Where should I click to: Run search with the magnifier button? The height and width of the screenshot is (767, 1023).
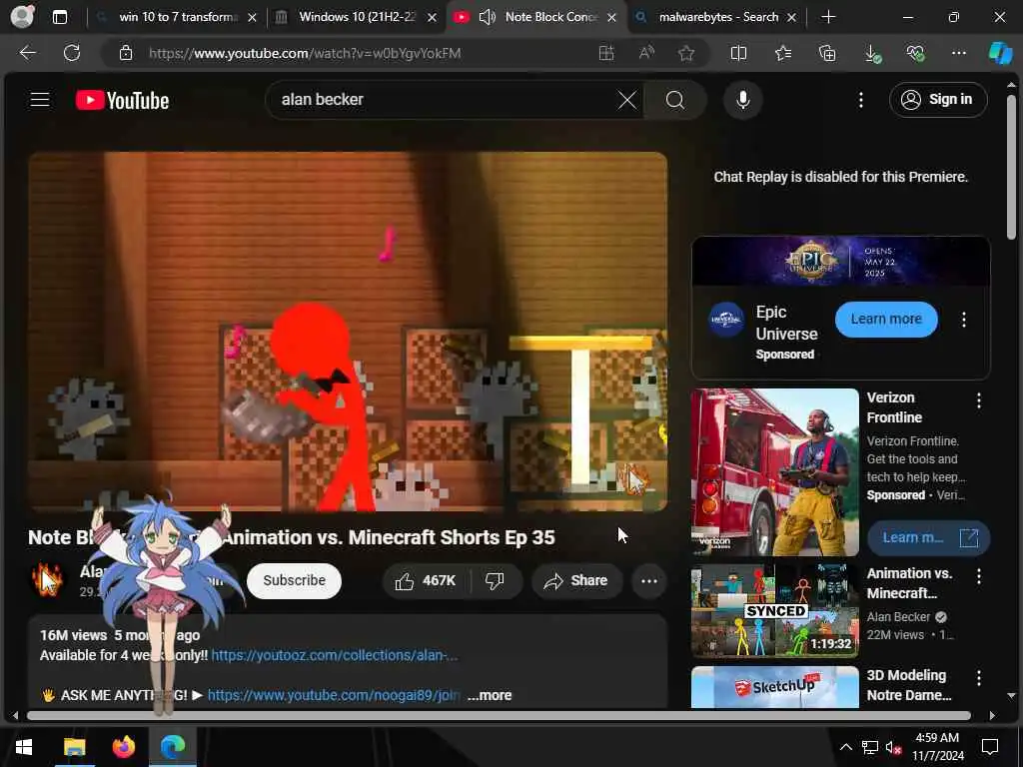675,100
